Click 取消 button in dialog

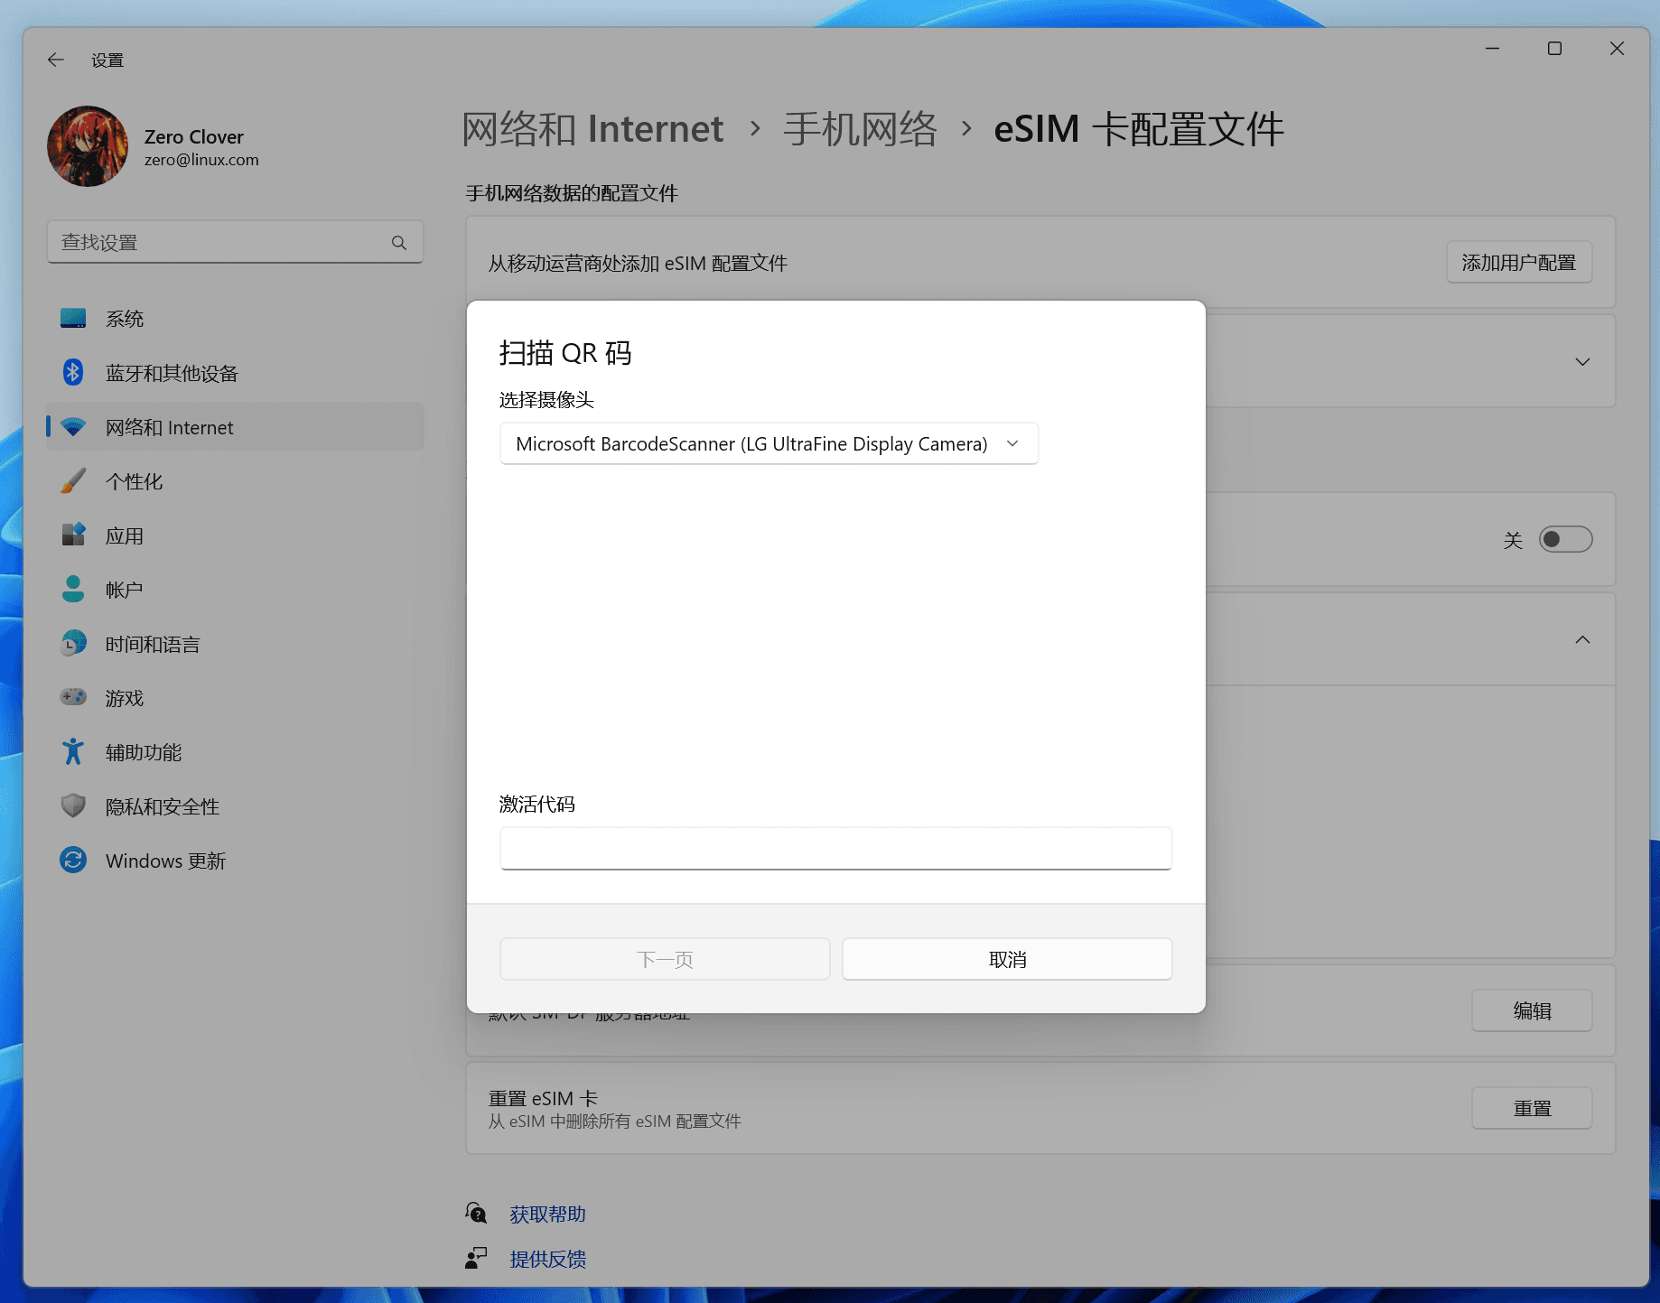click(x=1007, y=959)
